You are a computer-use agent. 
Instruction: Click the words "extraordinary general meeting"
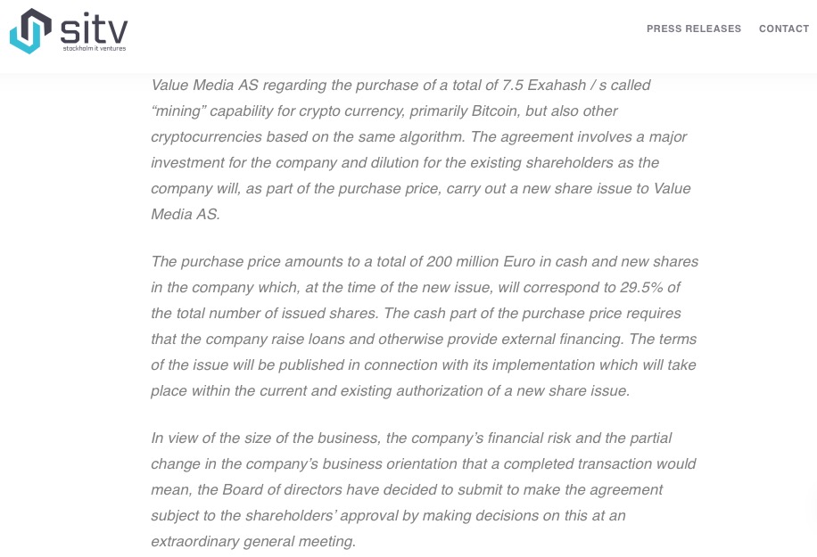pos(252,541)
